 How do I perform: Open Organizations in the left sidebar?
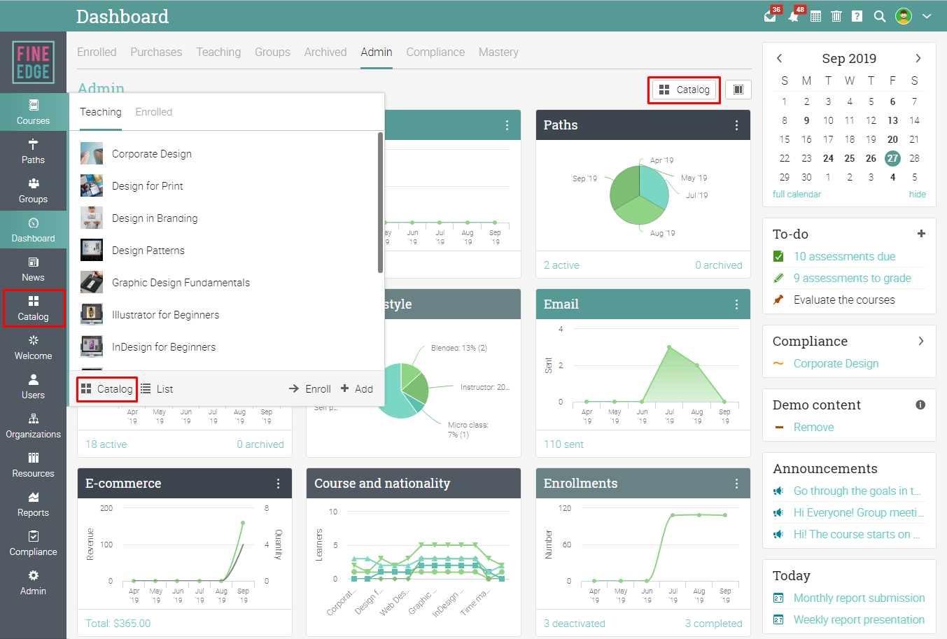point(33,426)
